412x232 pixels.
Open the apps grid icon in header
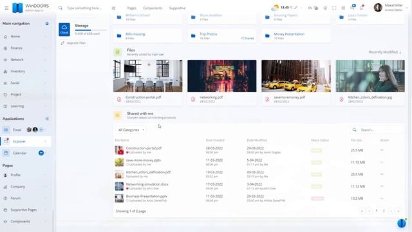[343, 8]
